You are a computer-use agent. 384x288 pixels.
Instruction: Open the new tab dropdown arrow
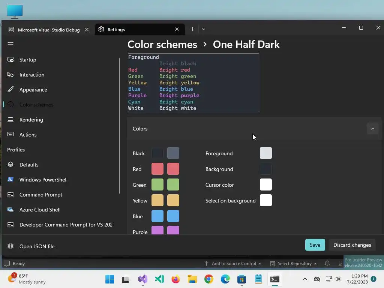(x=203, y=29)
